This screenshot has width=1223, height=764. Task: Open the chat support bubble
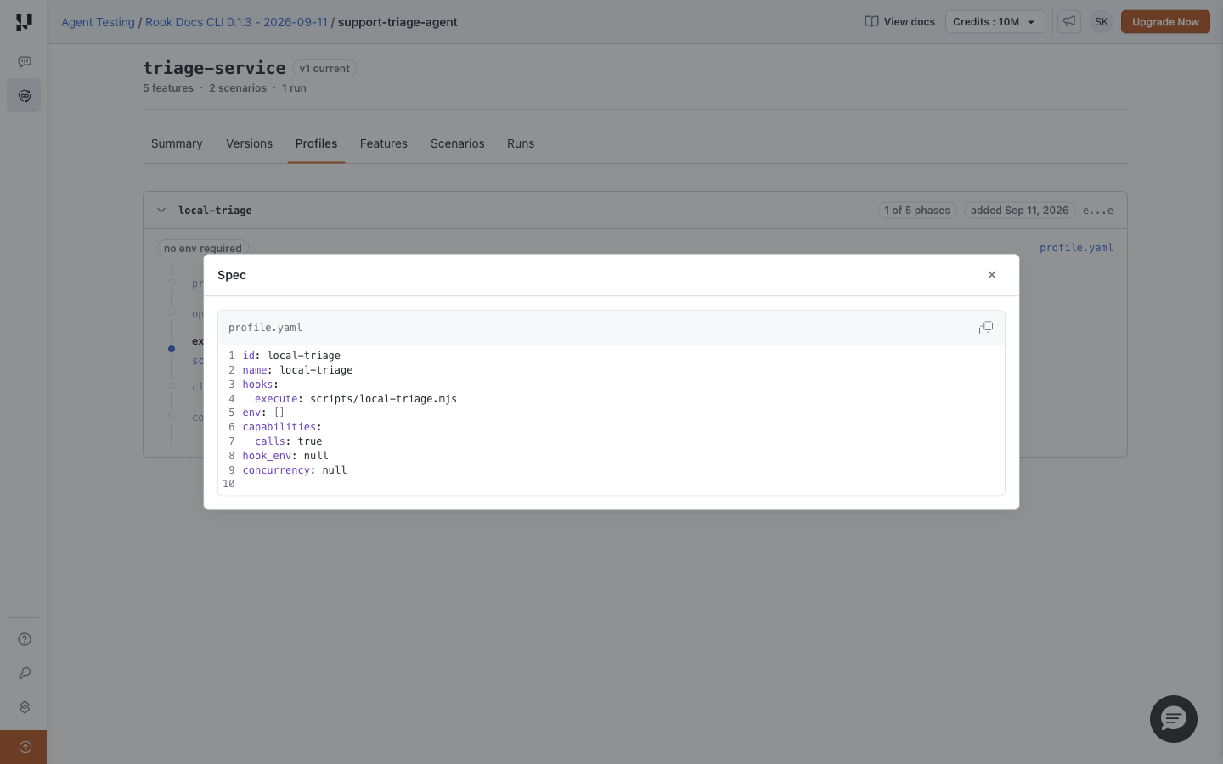1174,719
